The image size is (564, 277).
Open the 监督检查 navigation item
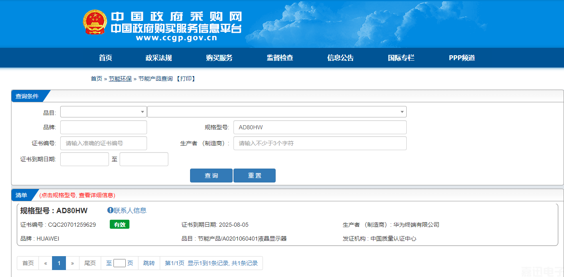point(280,58)
